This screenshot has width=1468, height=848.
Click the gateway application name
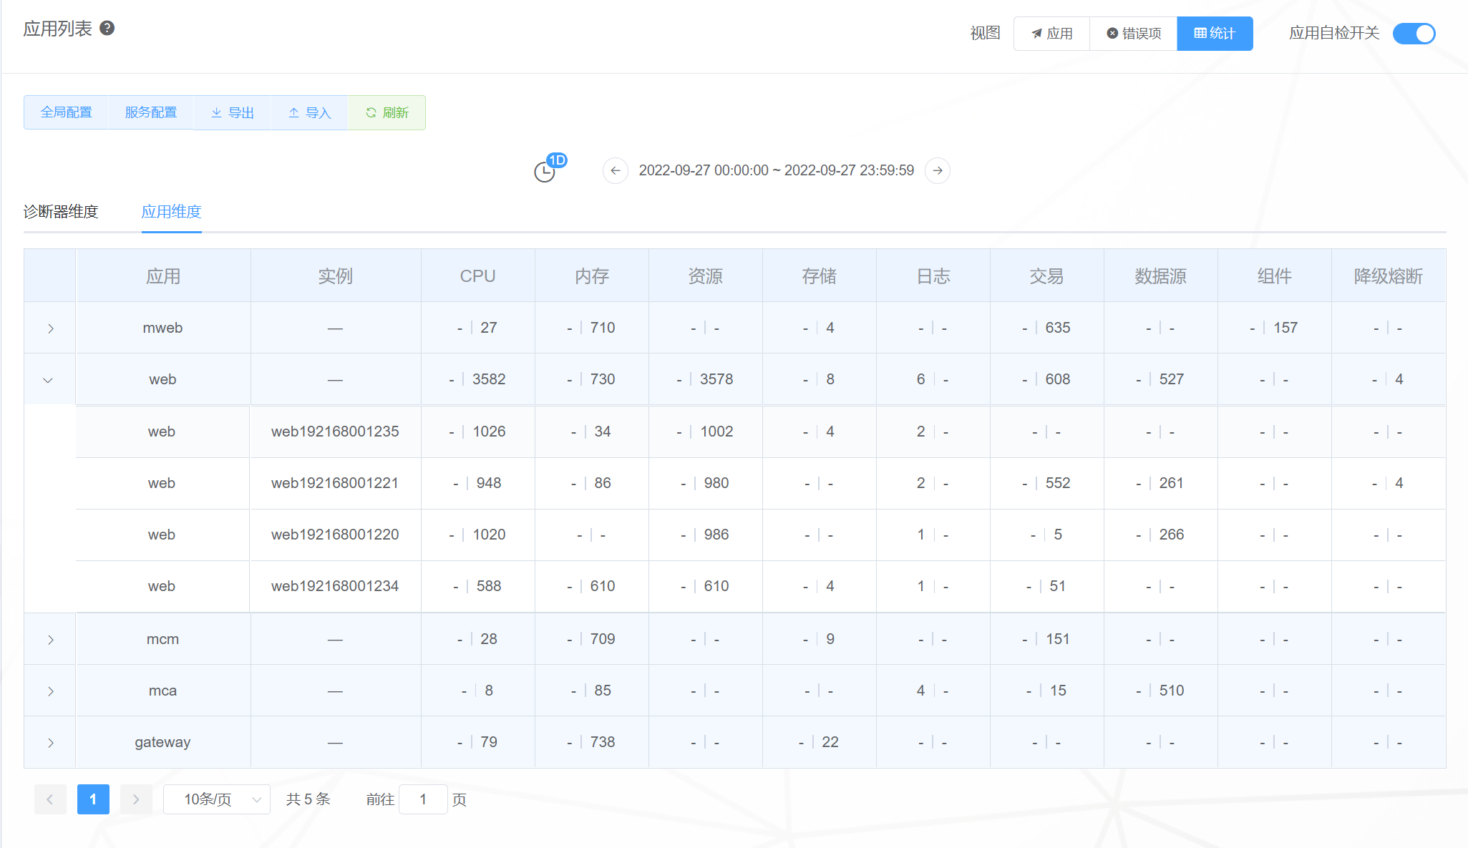(x=162, y=742)
